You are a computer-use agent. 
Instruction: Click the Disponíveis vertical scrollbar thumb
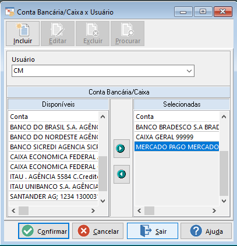coord(103,174)
